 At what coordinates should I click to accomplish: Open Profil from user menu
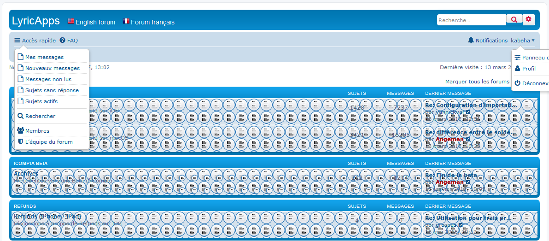tap(529, 69)
